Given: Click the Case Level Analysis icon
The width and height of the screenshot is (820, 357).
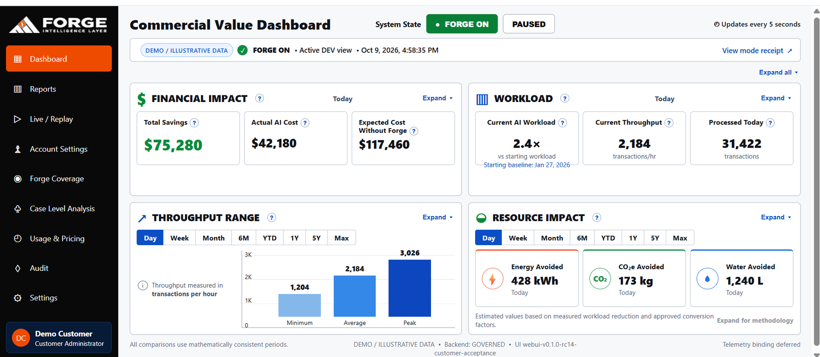Looking at the screenshot, I should (x=17, y=209).
